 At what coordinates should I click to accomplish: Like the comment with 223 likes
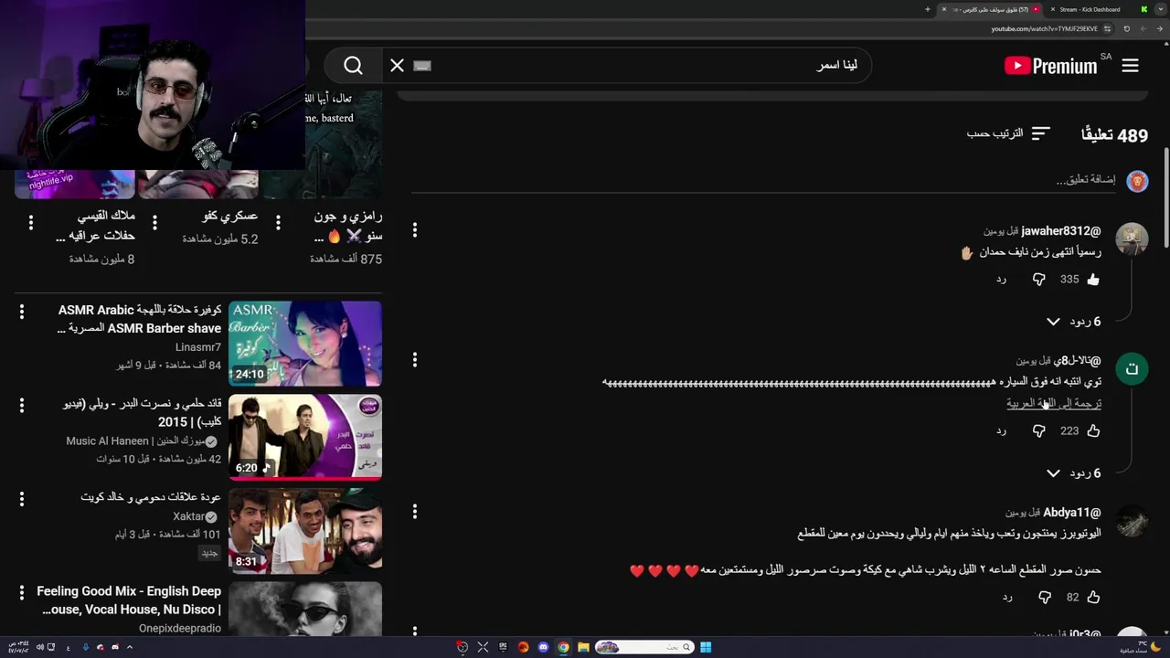click(1093, 431)
